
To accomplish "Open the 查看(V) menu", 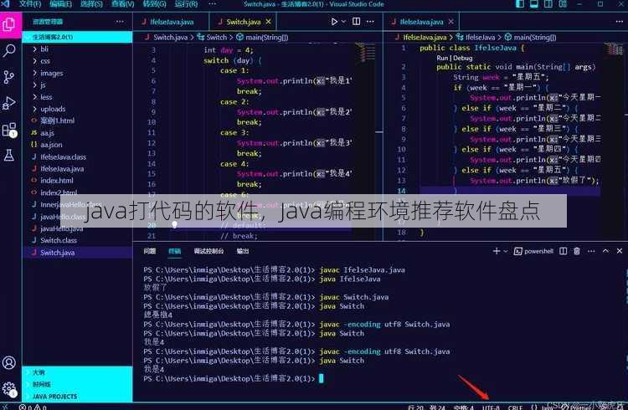I will click(122, 4).
